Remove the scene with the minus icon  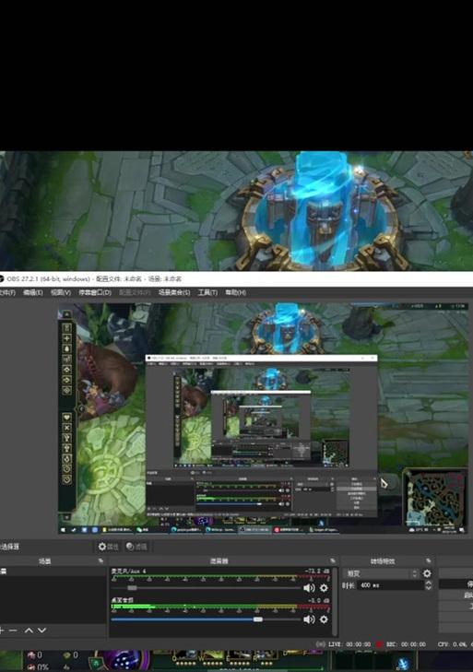pyautogui.click(x=13, y=630)
